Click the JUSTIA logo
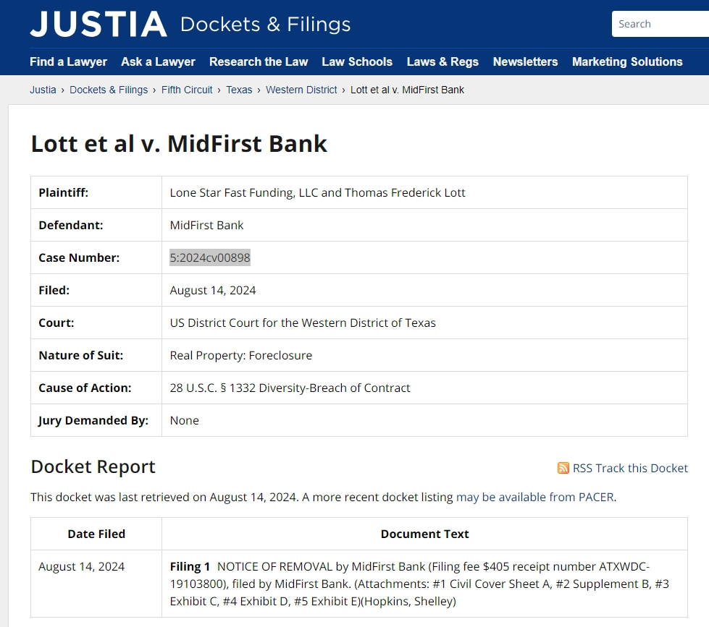 [x=98, y=24]
